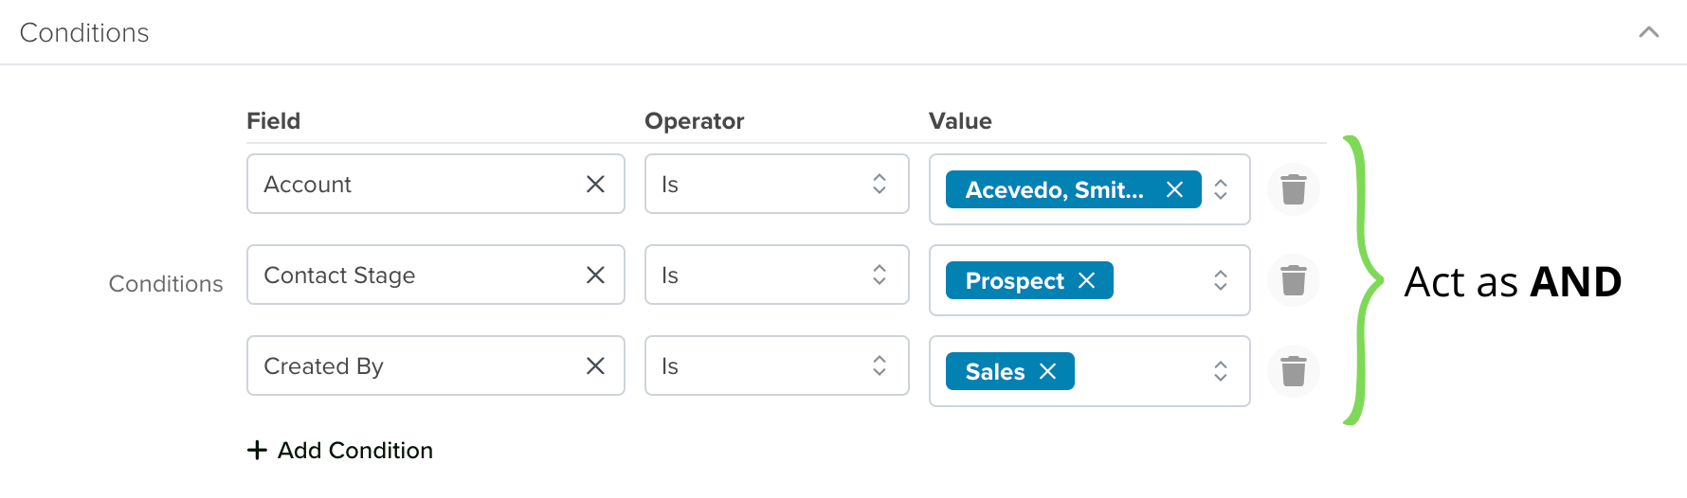
Task: Open operator dropdown for Created By row
Action: (x=777, y=365)
